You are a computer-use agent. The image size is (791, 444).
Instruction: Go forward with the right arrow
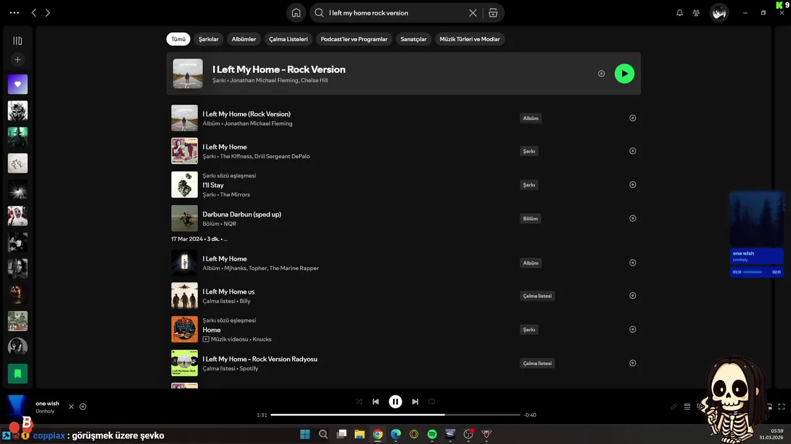[x=48, y=12]
